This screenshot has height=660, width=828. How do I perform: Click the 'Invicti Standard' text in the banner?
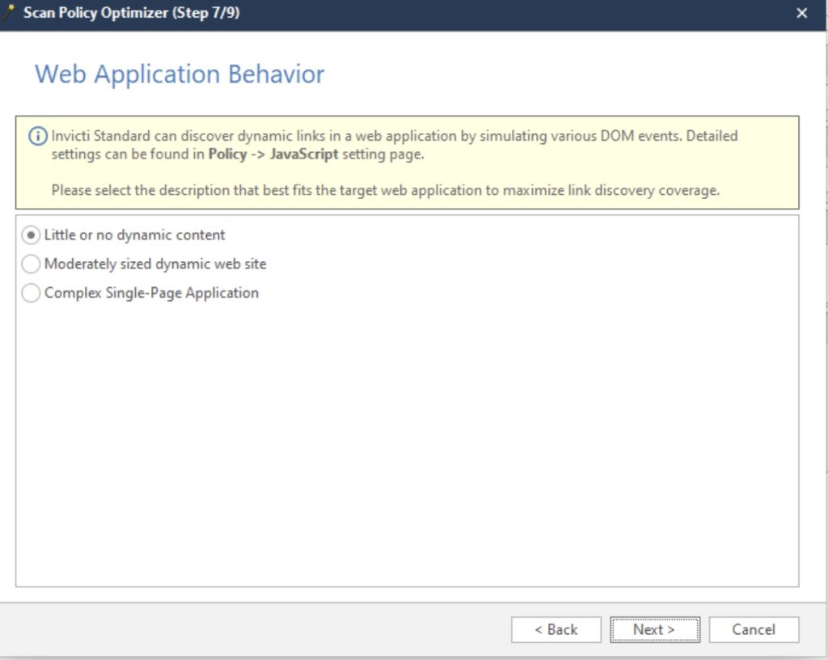(100, 136)
